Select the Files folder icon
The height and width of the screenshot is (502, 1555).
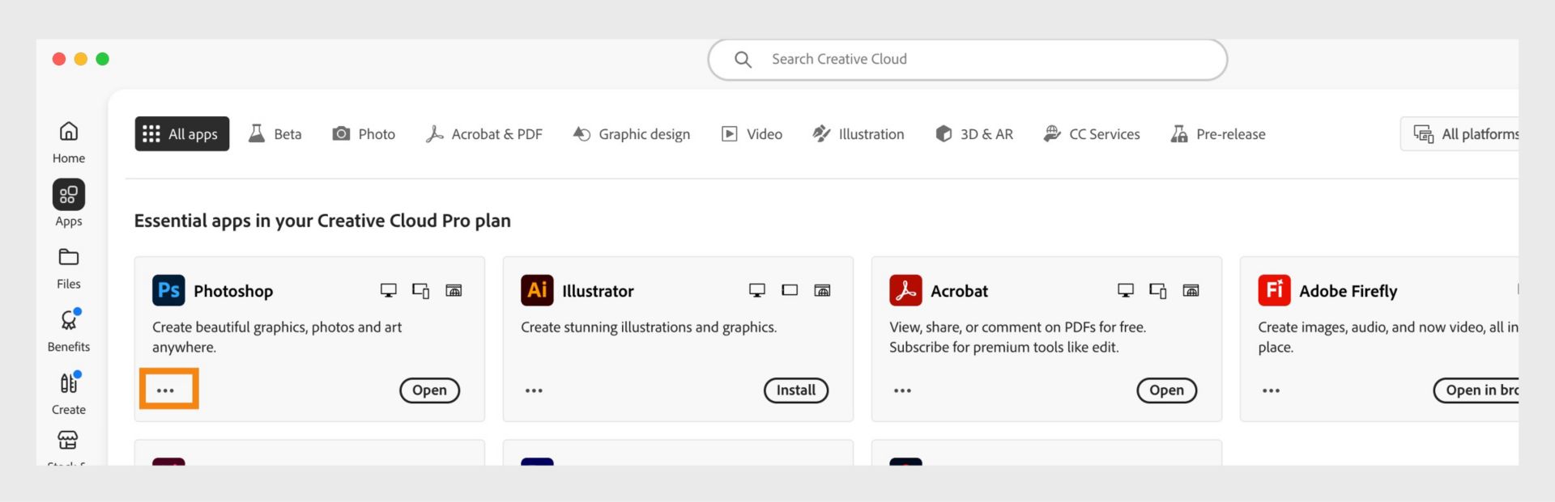[69, 259]
